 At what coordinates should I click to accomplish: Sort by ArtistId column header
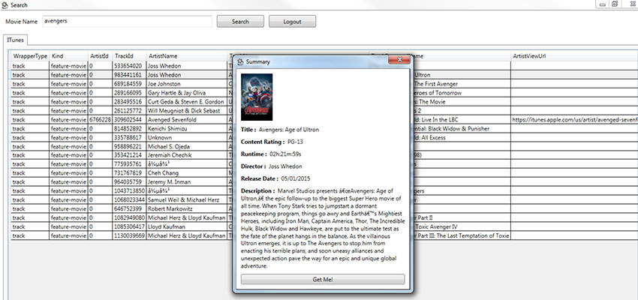pos(100,56)
